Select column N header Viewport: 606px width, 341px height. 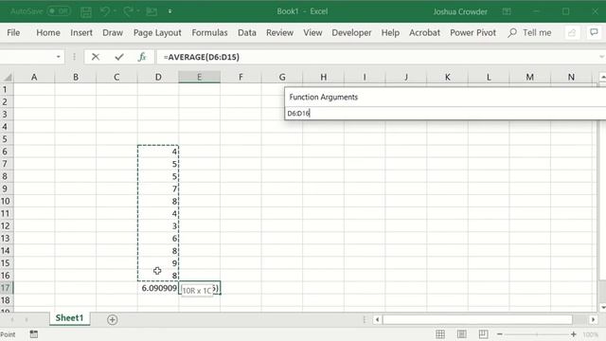point(571,77)
